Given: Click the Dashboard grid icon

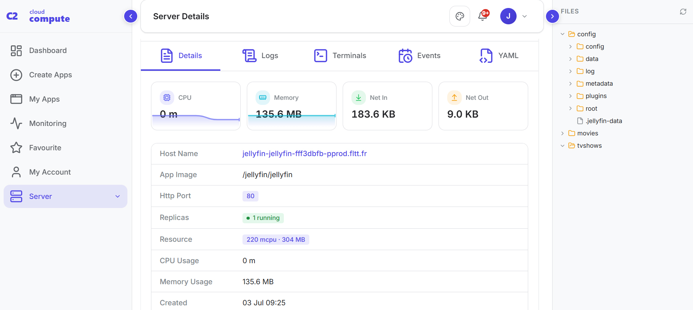Looking at the screenshot, I should 16,50.
